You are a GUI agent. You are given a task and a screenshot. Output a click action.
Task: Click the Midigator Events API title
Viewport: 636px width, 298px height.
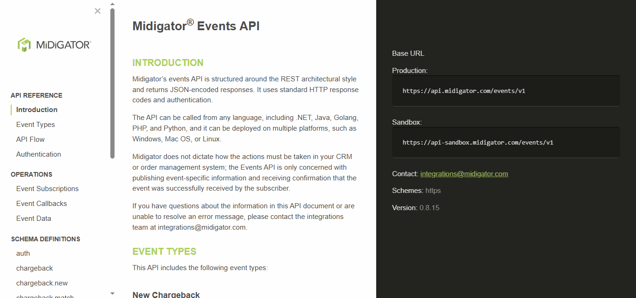(196, 26)
